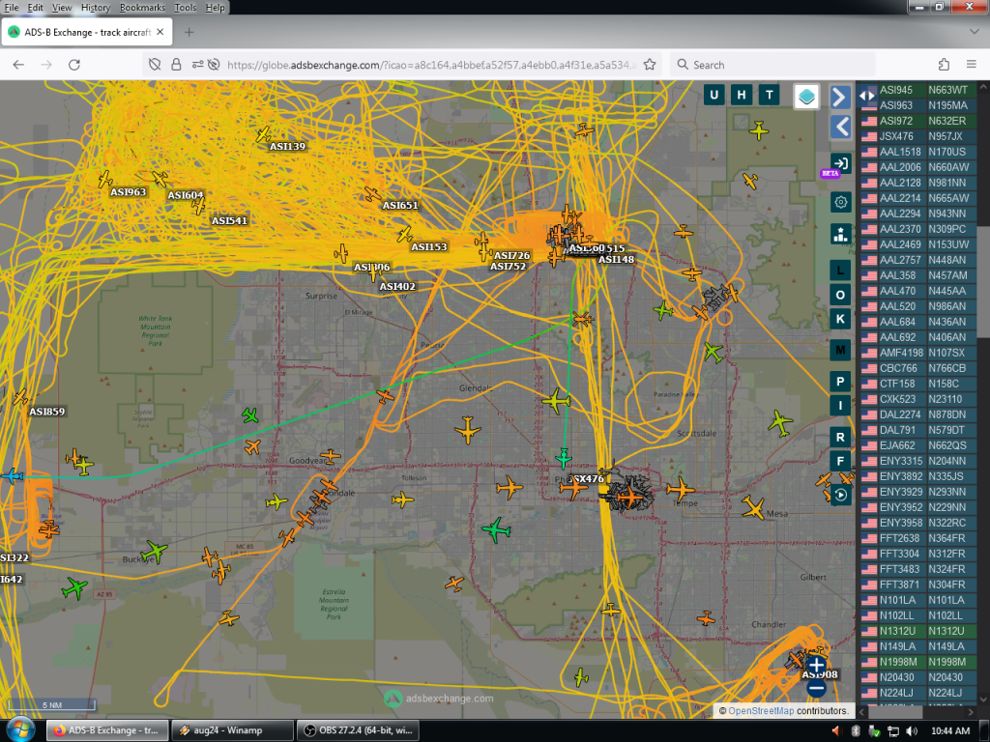The image size is (990, 742).
Task: Toggle the L labels button
Action: [840, 271]
